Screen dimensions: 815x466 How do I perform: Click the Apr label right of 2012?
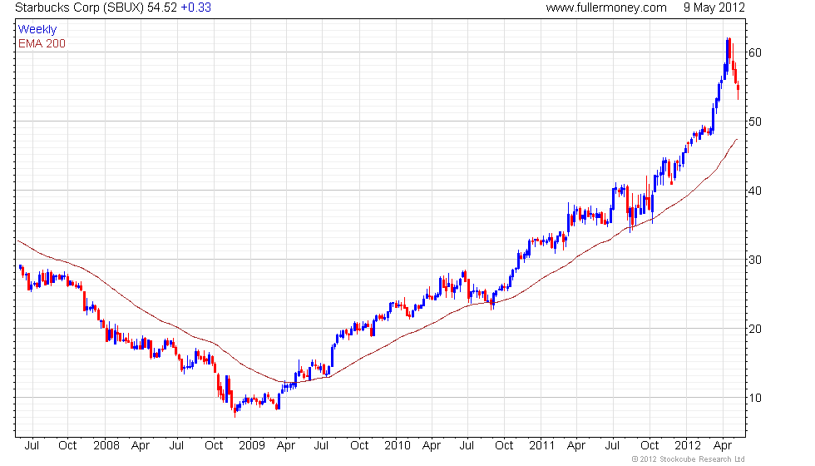point(723,446)
